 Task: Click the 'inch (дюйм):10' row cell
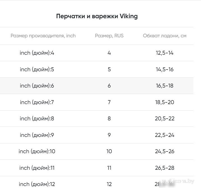click(x=37, y=151)
